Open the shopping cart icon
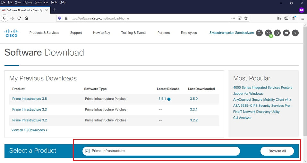 click(x=268, y=33)
